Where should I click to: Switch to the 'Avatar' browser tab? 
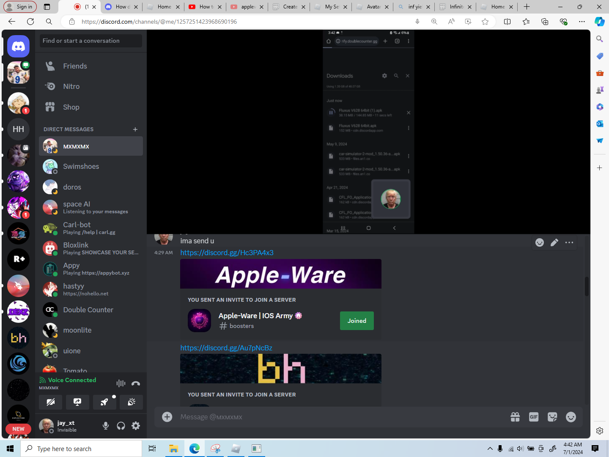[x=373, y=7]
